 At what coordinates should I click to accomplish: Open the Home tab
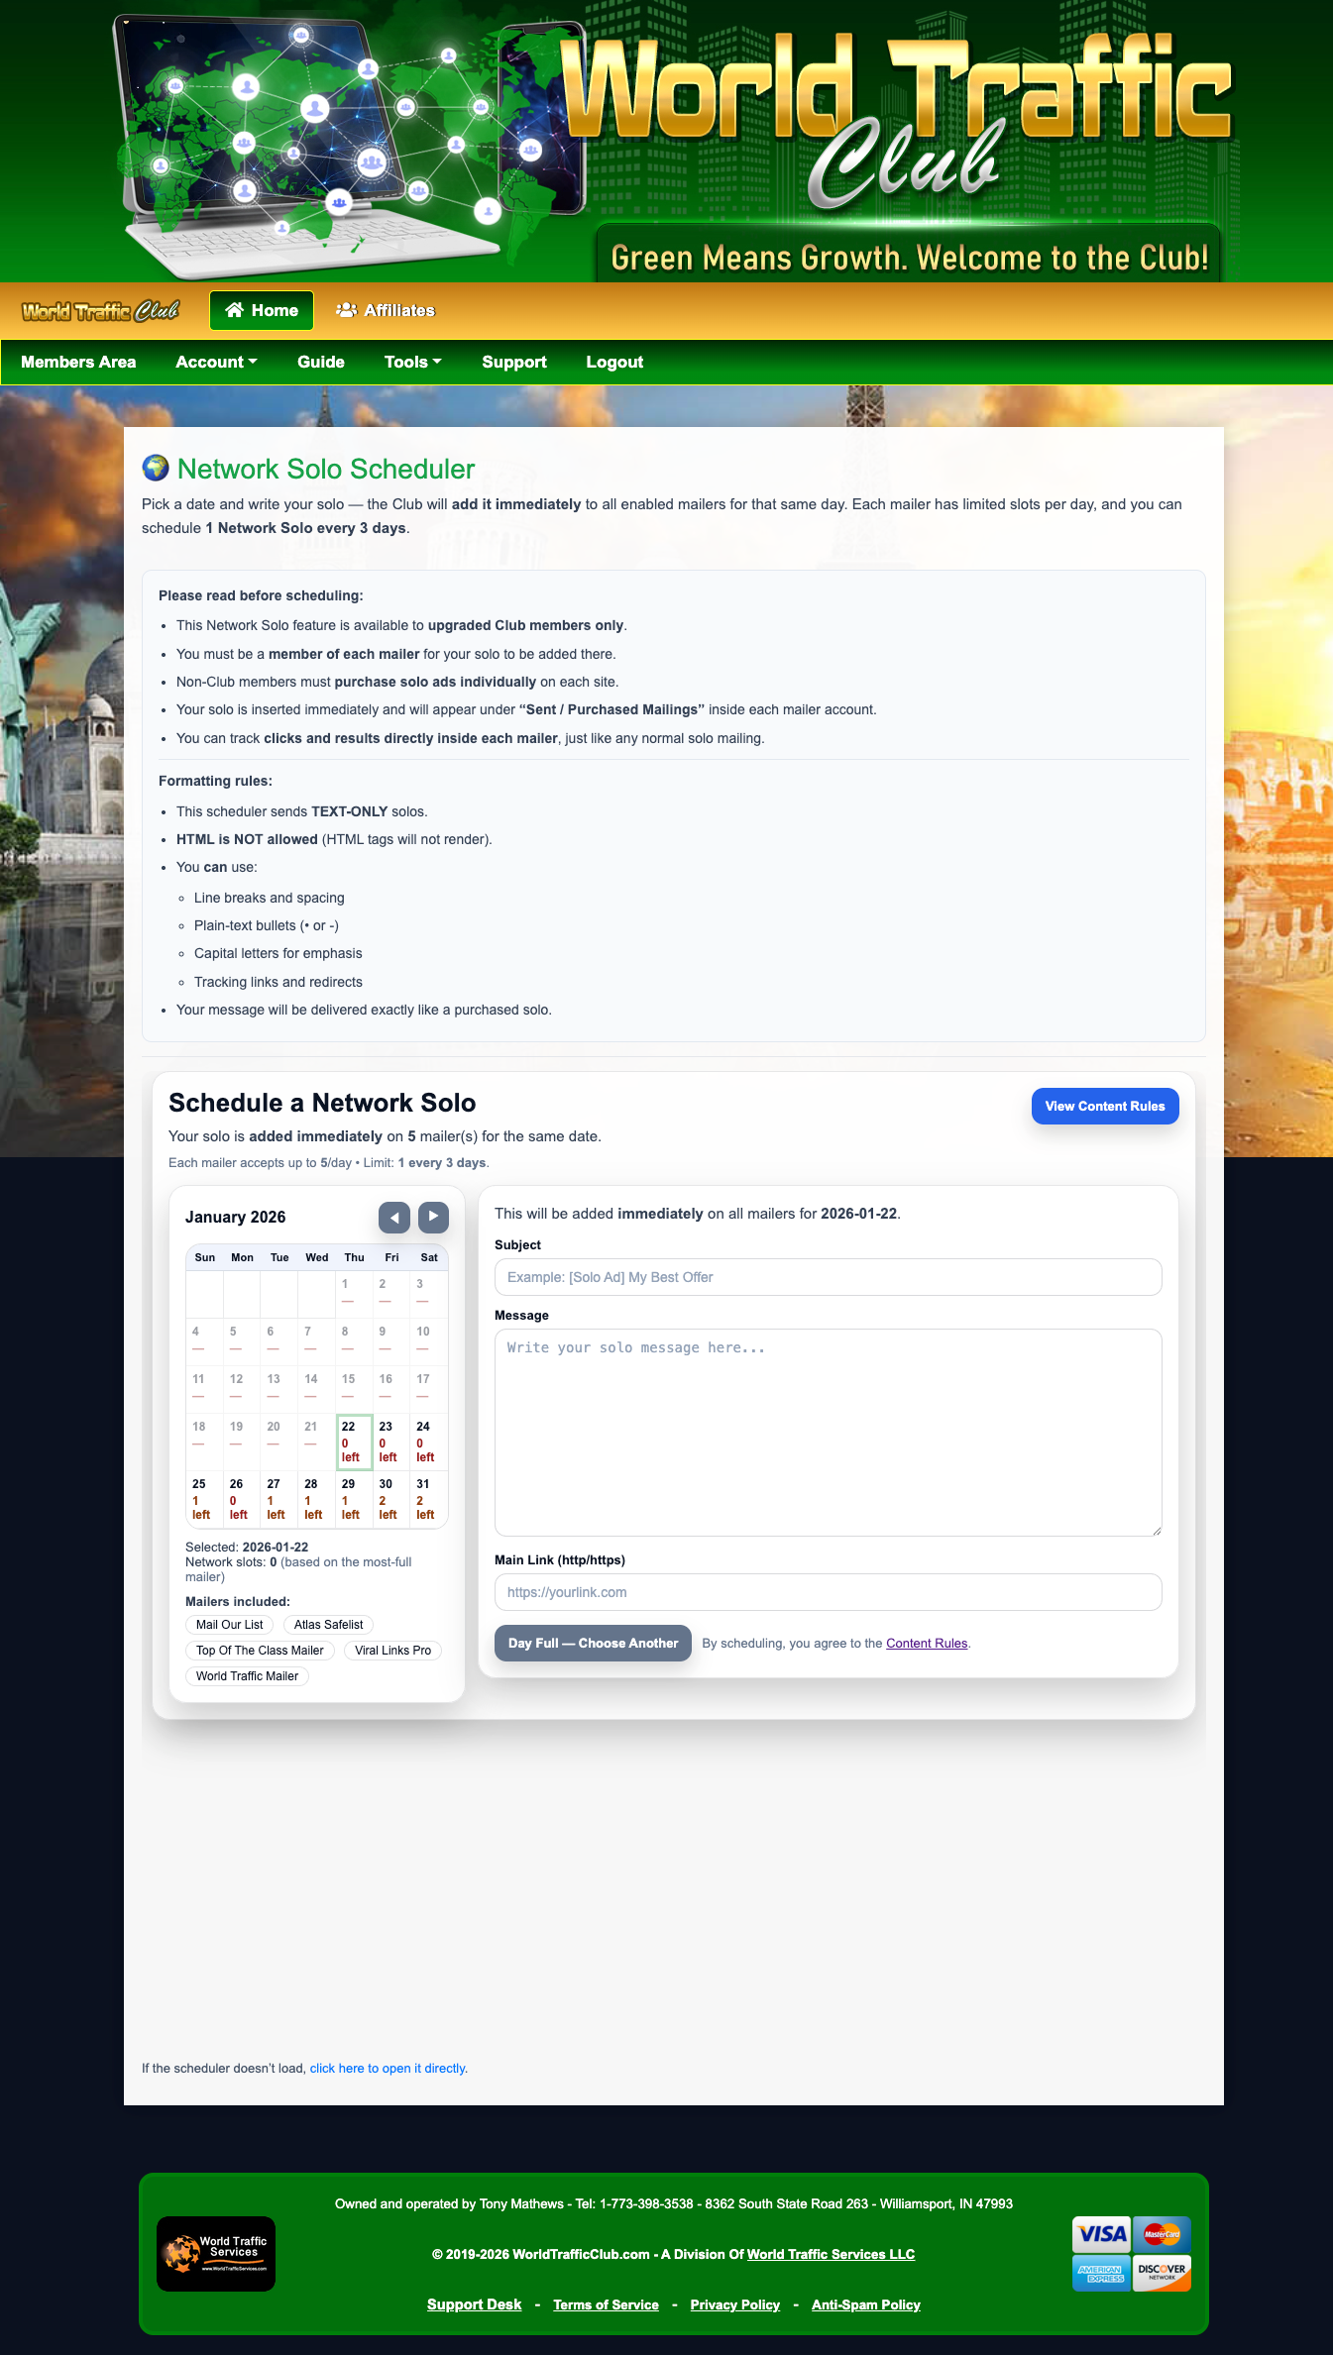pos(262,311)
